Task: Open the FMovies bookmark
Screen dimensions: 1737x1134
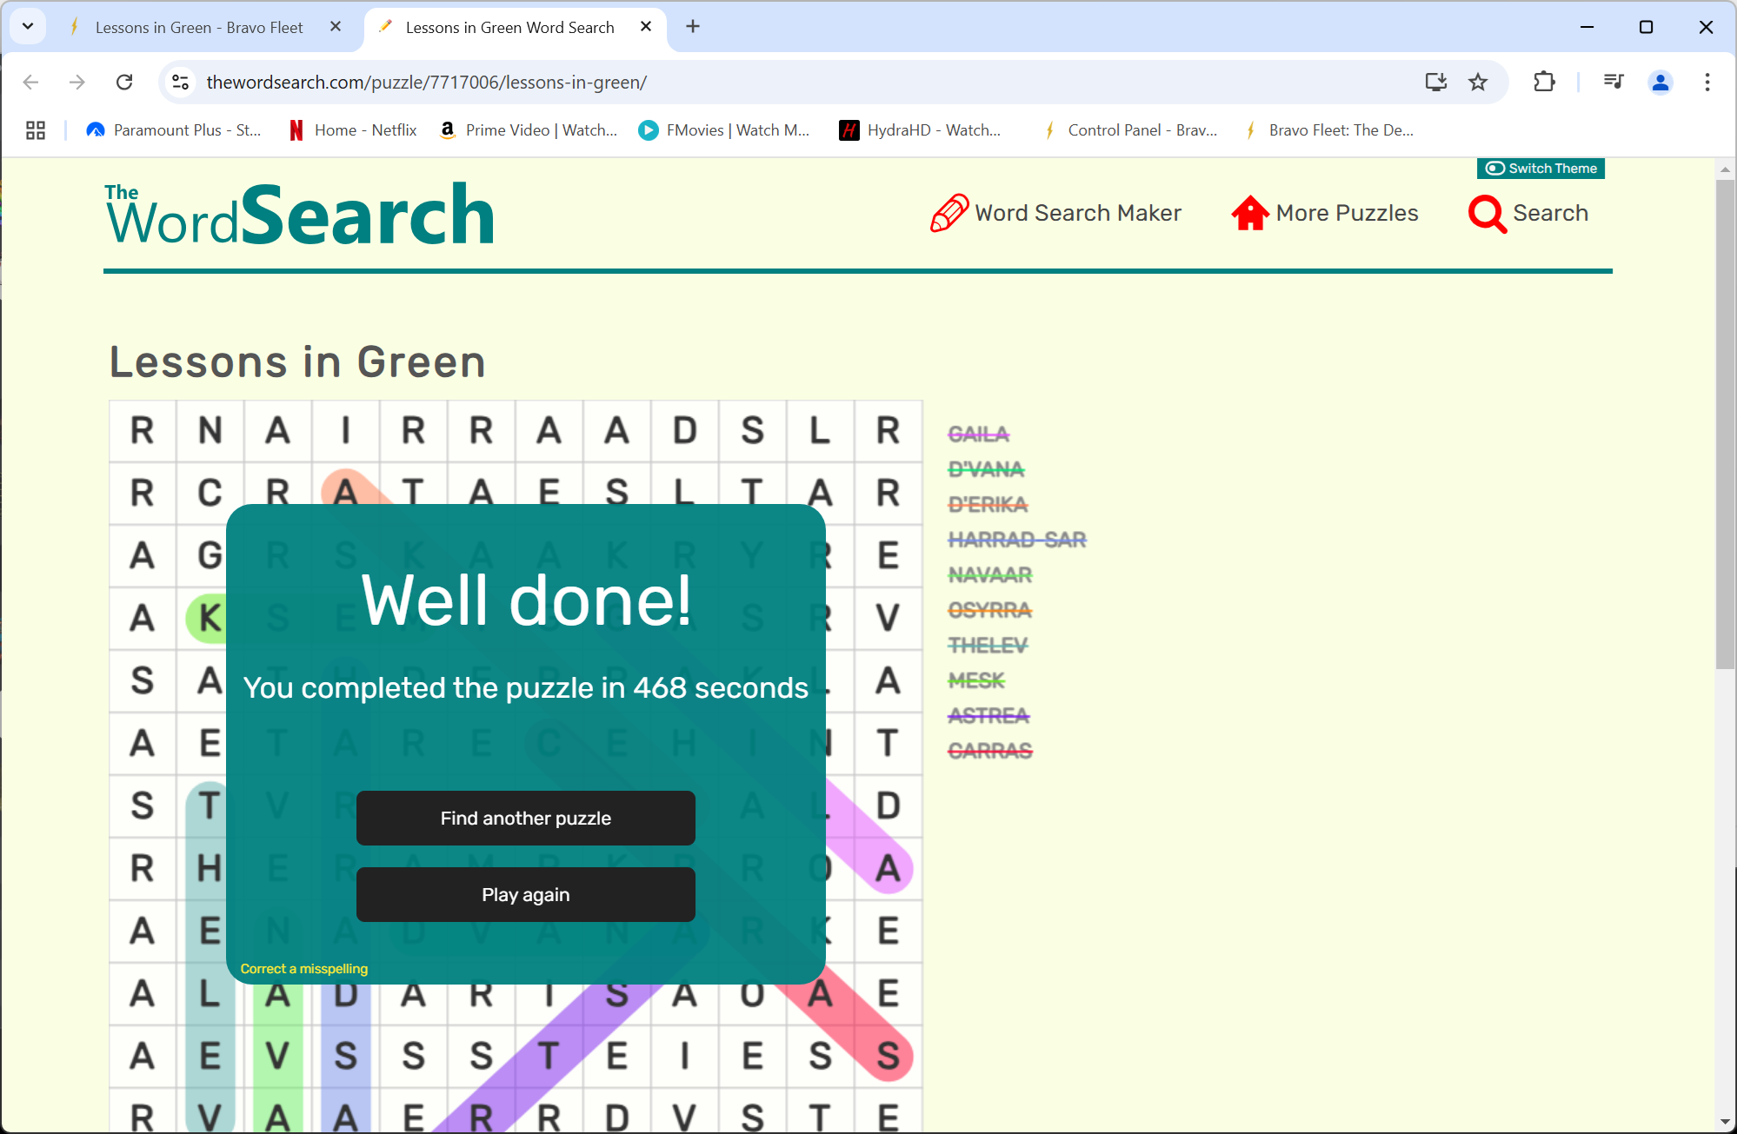Action: [723, 130]
